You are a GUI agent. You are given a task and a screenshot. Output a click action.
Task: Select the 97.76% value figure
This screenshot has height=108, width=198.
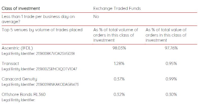pyautogui.click(x=171, y=48)
